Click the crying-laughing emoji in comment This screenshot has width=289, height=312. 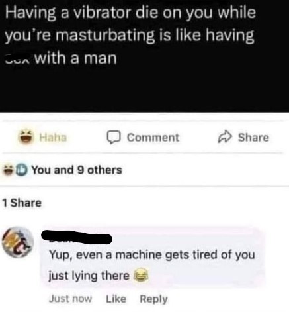pos(142,275)
